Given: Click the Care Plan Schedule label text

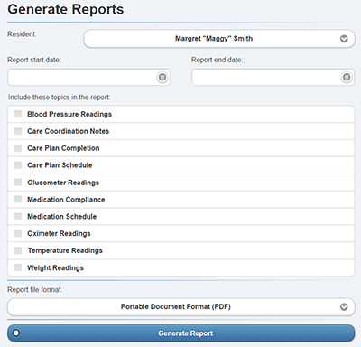Looking at the screenshot, I should point(60,165).
